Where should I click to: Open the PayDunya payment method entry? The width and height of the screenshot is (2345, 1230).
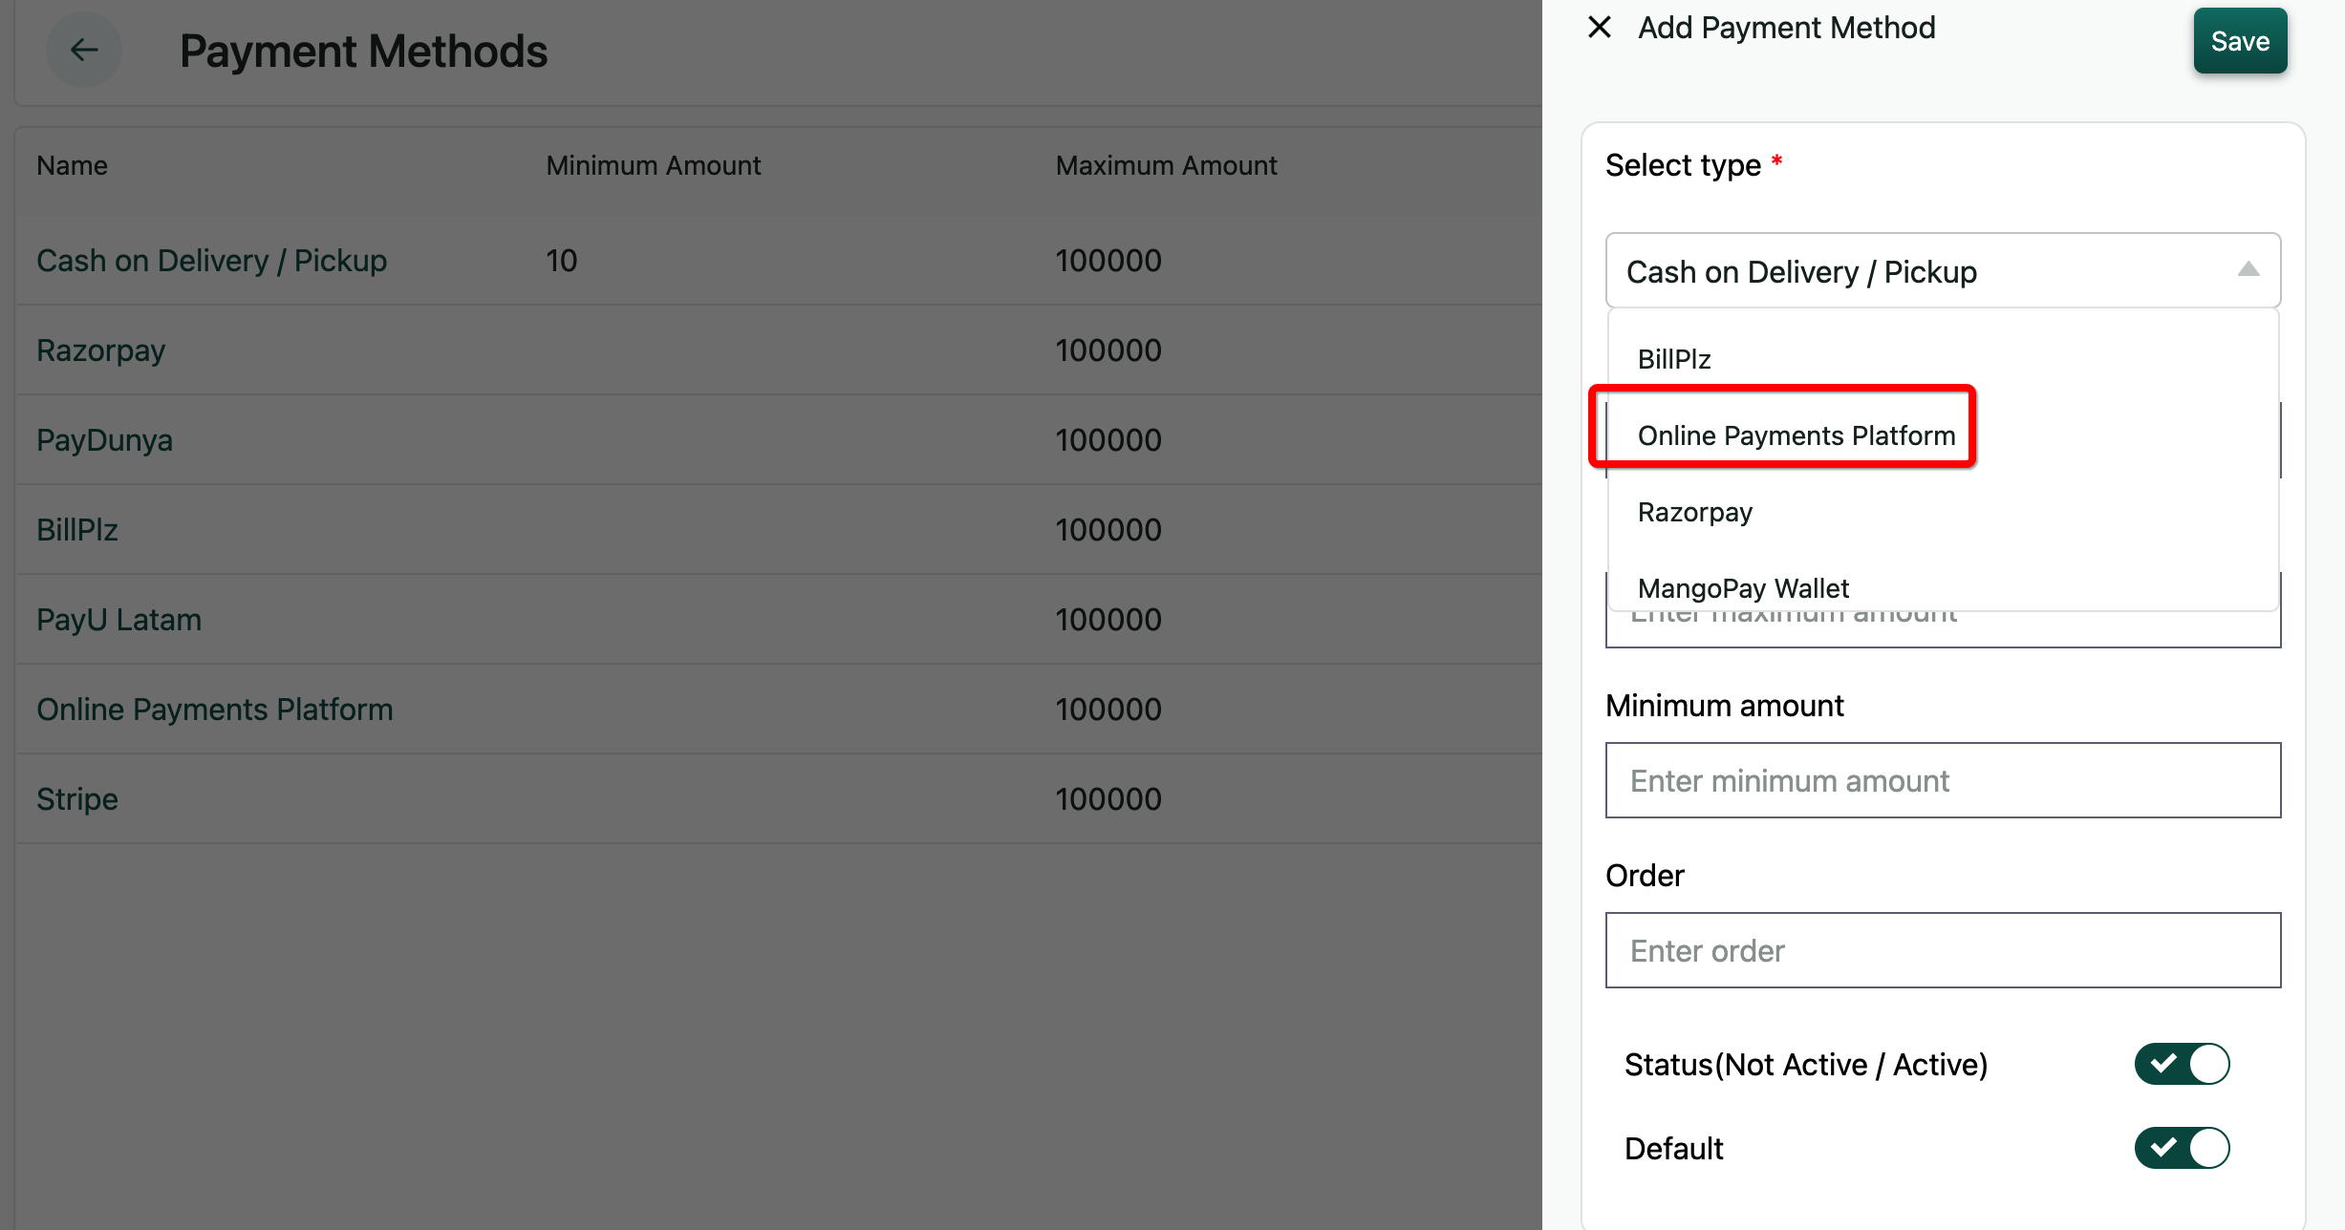[104, 440]
